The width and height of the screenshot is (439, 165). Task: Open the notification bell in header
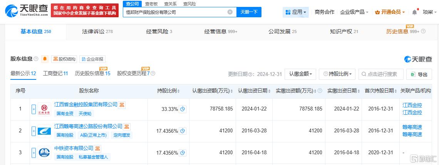[414, 12]
